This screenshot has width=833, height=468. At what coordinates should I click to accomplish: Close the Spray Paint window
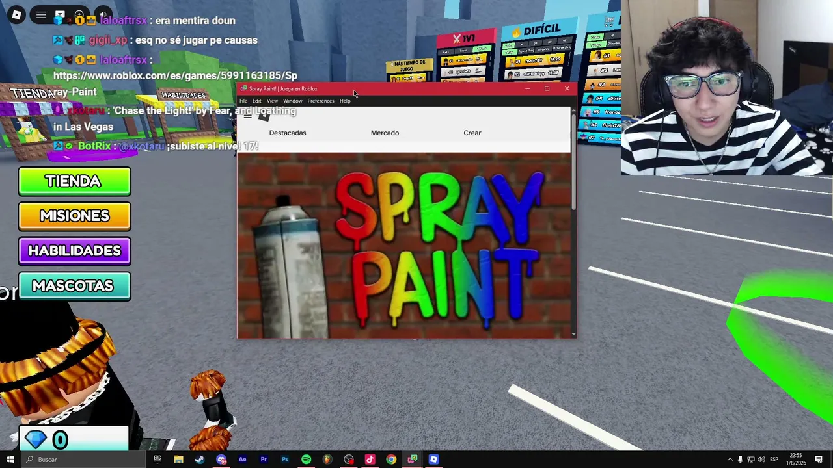(567, 88)
